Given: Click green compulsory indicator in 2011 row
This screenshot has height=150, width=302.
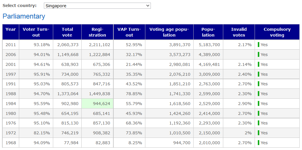Looking at the screenshot, I should 258,45.
